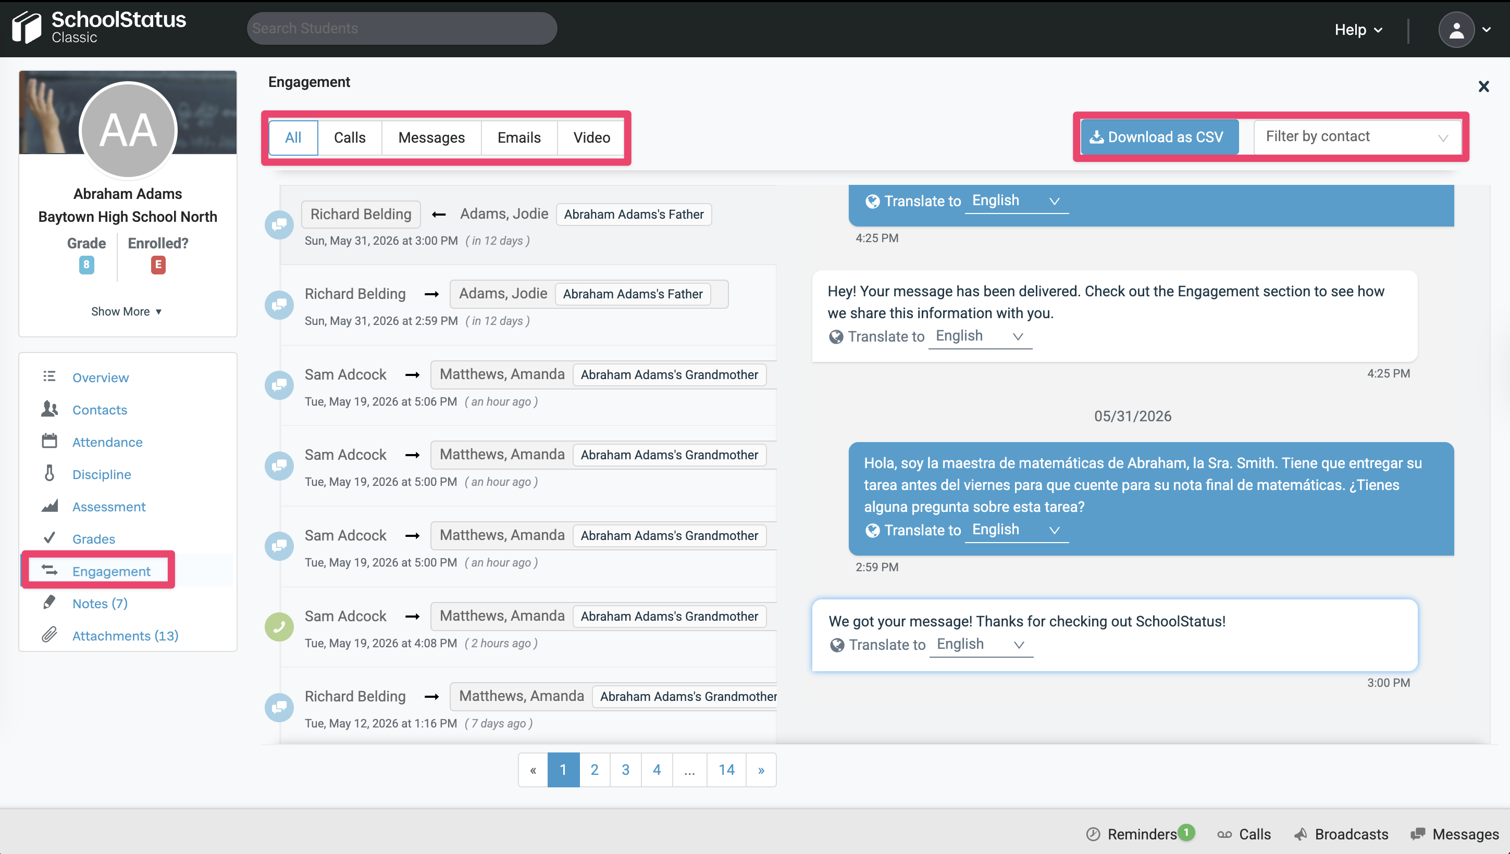Click the Broadcasts megaphone icon
Image resolution: width=1510 pixels, height=854 pixels.
click(1301, 834)
